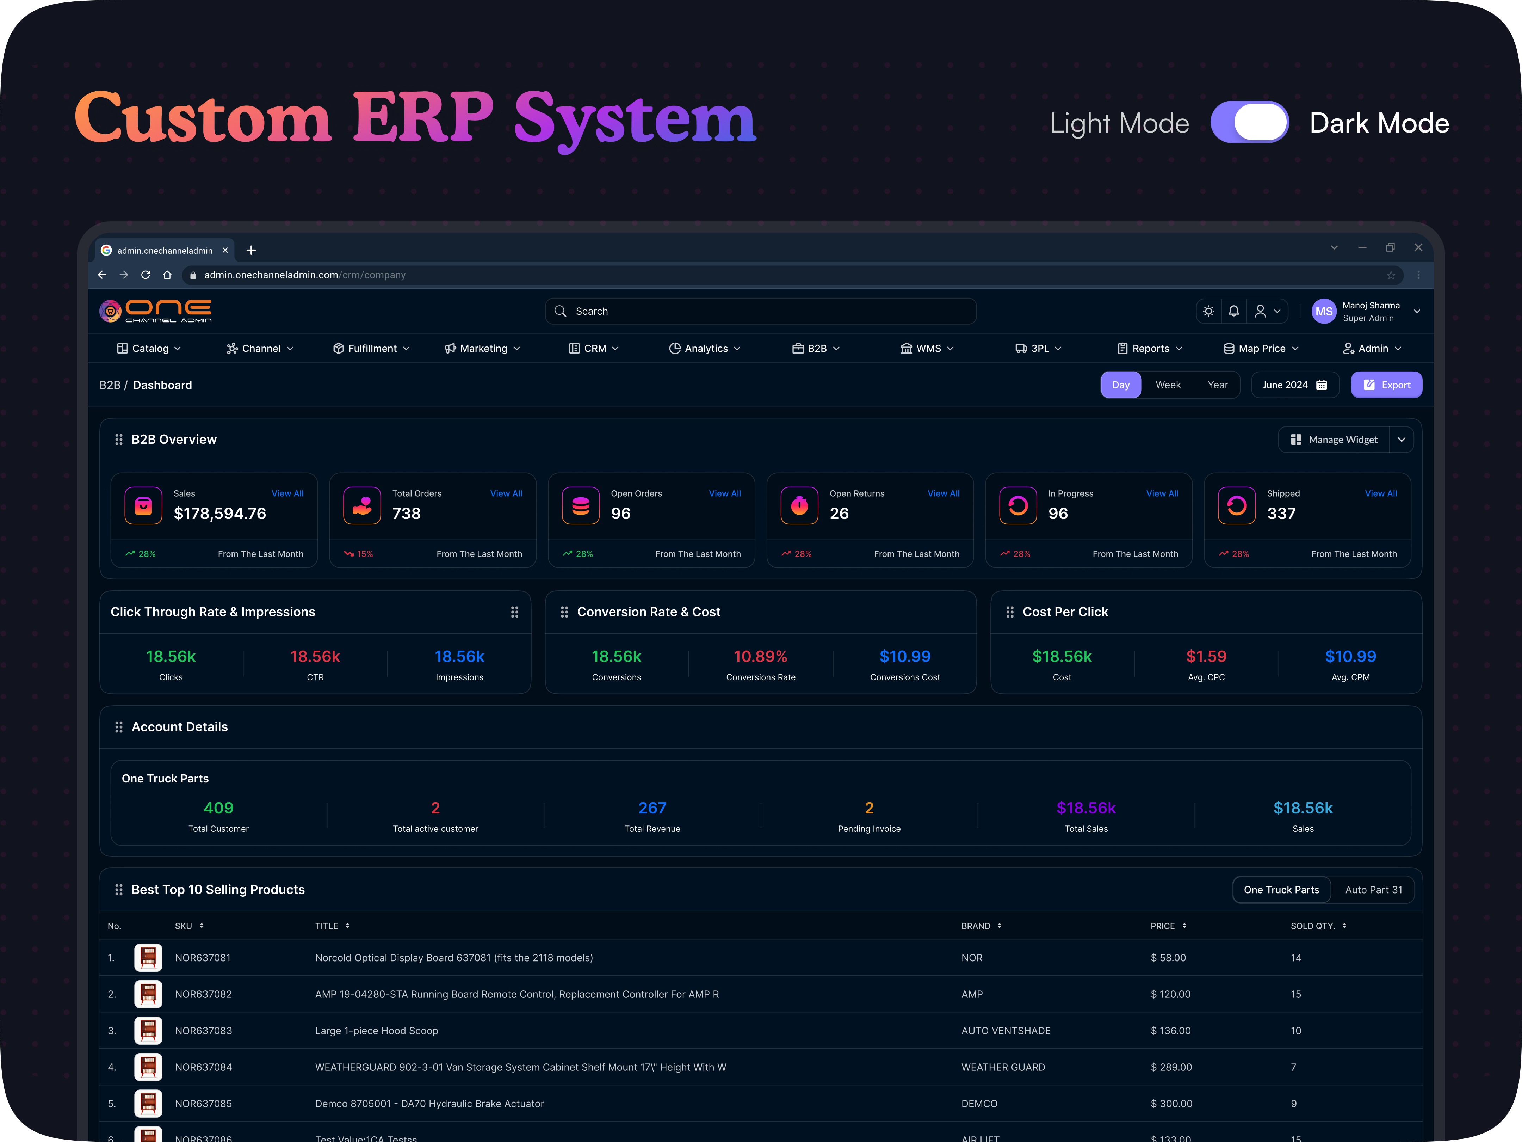
Task: Toggle the Light Mode/Dark Mode switch
Action: (1250, 123)
